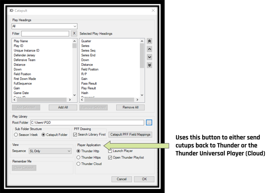Select Pass Result in selected headings
Image resolution: width=274 pixels, height=193 pixels.
(x=89, y=84)
